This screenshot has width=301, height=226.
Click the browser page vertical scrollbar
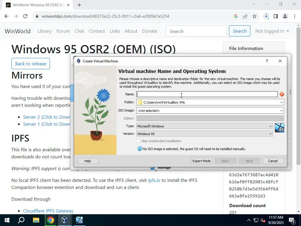point(298,96)
